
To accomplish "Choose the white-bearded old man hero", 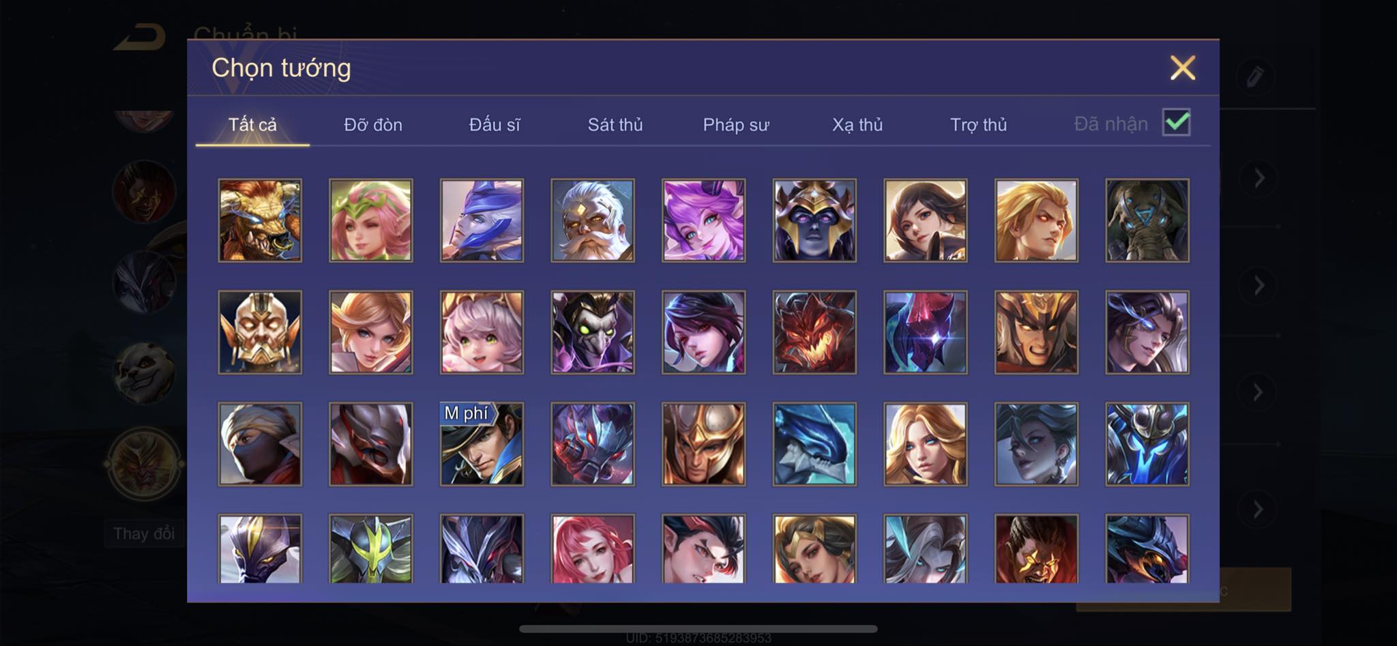I will [x=593, y=220].
